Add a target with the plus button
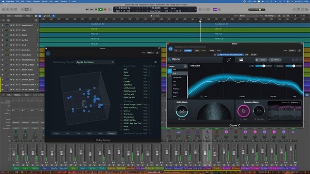 [185, 66]
